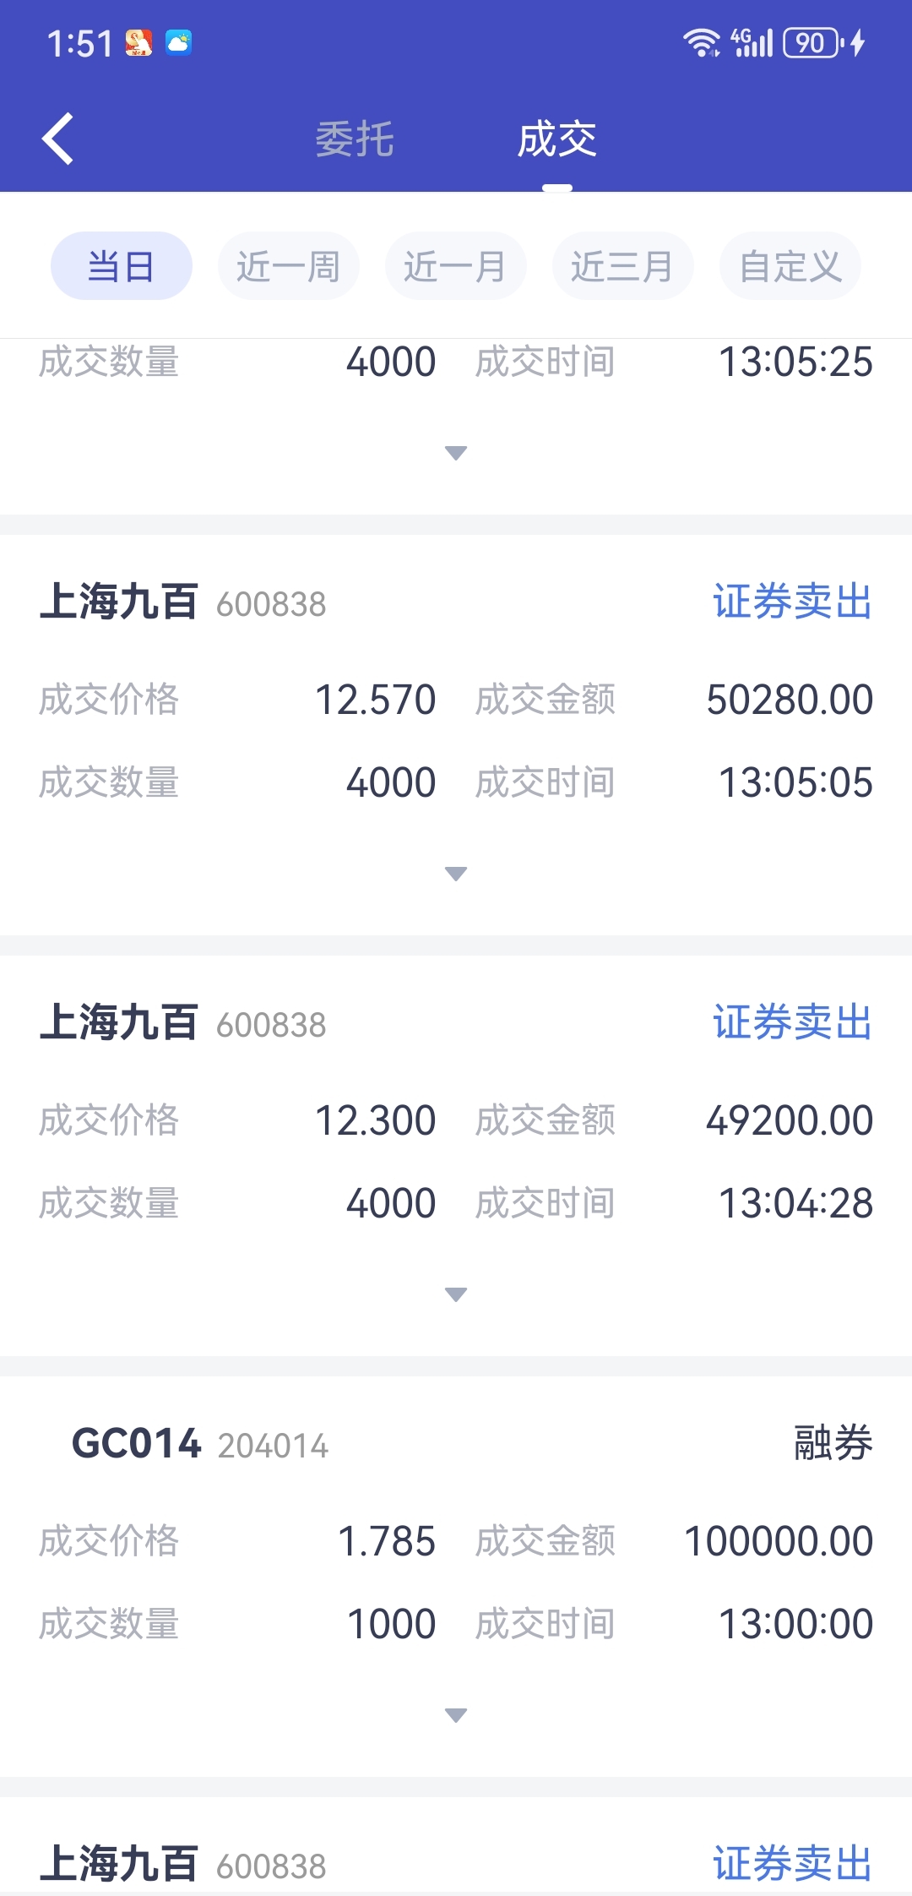Expand the 13:05:05 上海九百 trade details
The height and width of the screenshot is (1896, 912).
(456, 874)
